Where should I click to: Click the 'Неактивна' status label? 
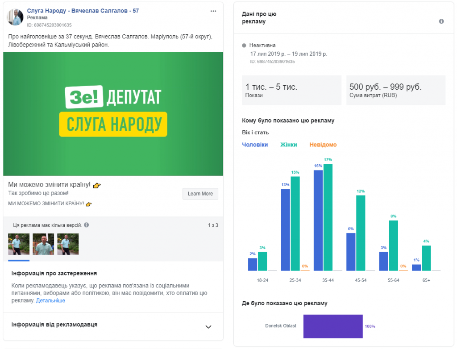tap(262, 45)
